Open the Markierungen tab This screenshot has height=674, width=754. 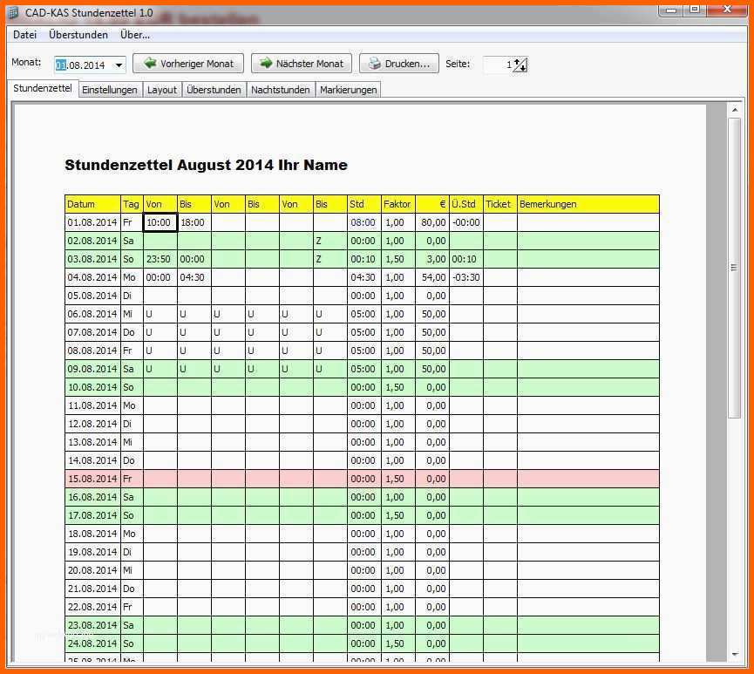tap(348, 90)
